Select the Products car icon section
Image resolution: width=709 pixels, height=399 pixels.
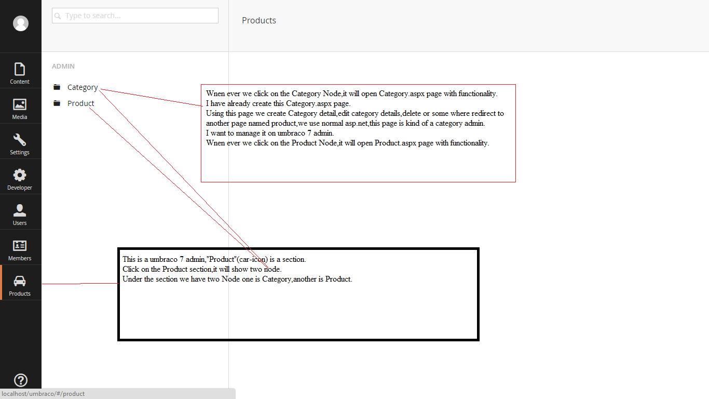(20, 285)
